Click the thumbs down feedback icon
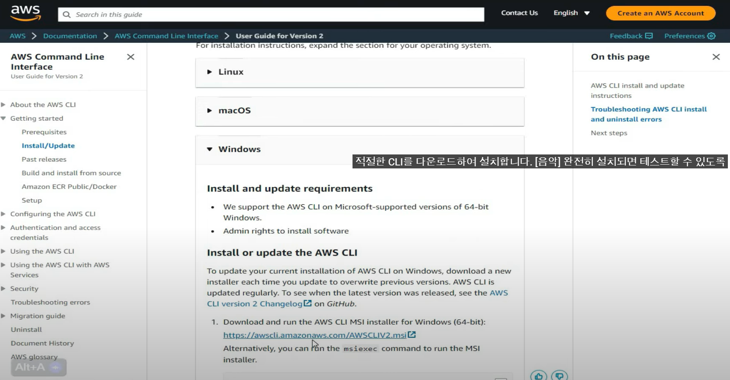 click(x=559, y=376)
